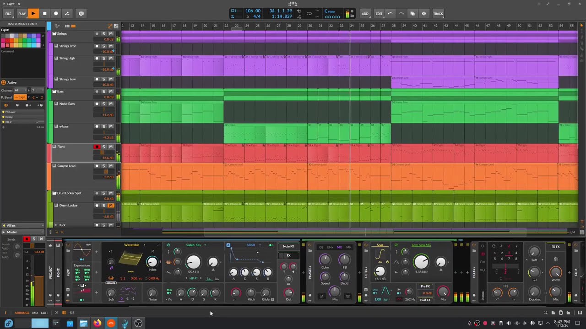586x329 pixels.
Task: Toggle the automation write icon in transport
Action: point(67,14)
